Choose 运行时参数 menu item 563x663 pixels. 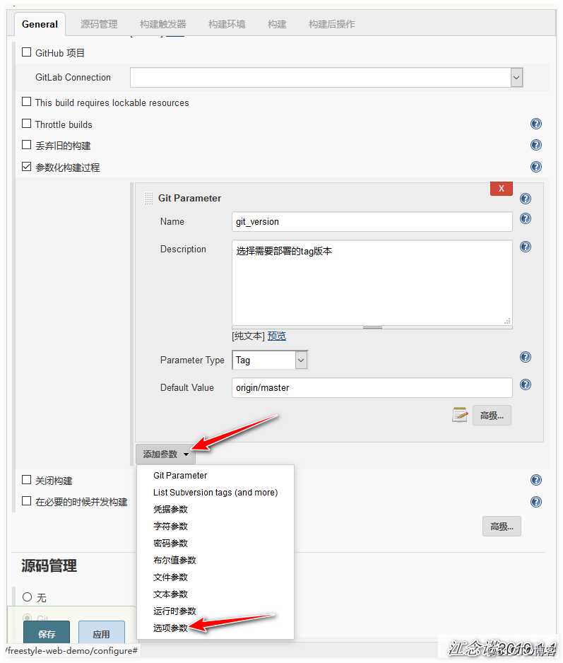pyautogui.click(x=215, y=611)
